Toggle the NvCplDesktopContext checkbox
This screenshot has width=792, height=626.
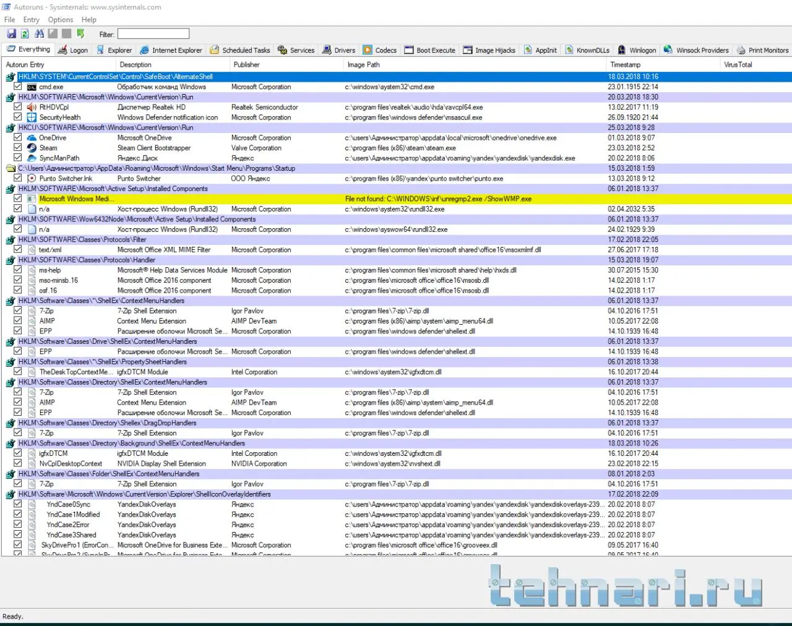pyautogui.click(x=18, y=463)
